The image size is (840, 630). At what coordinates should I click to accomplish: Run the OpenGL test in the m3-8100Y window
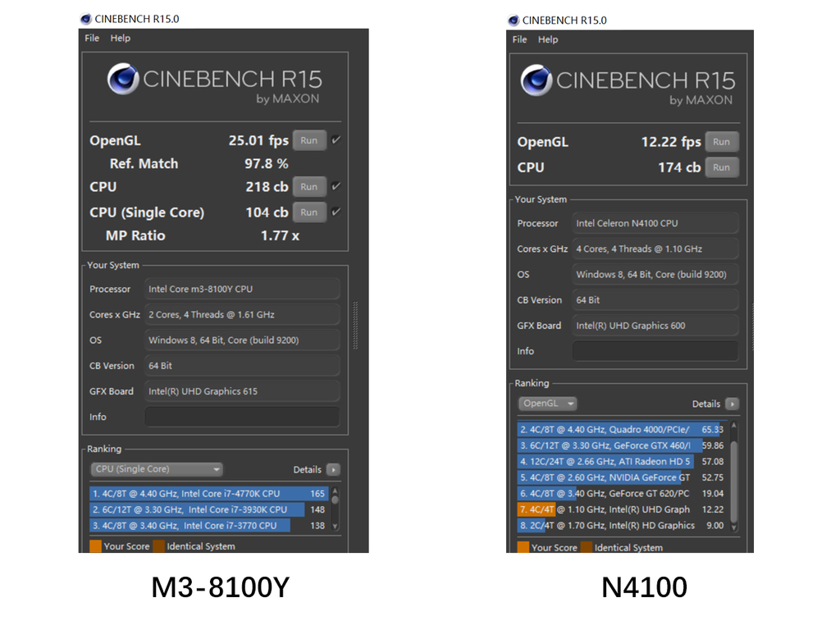[309, 140]
